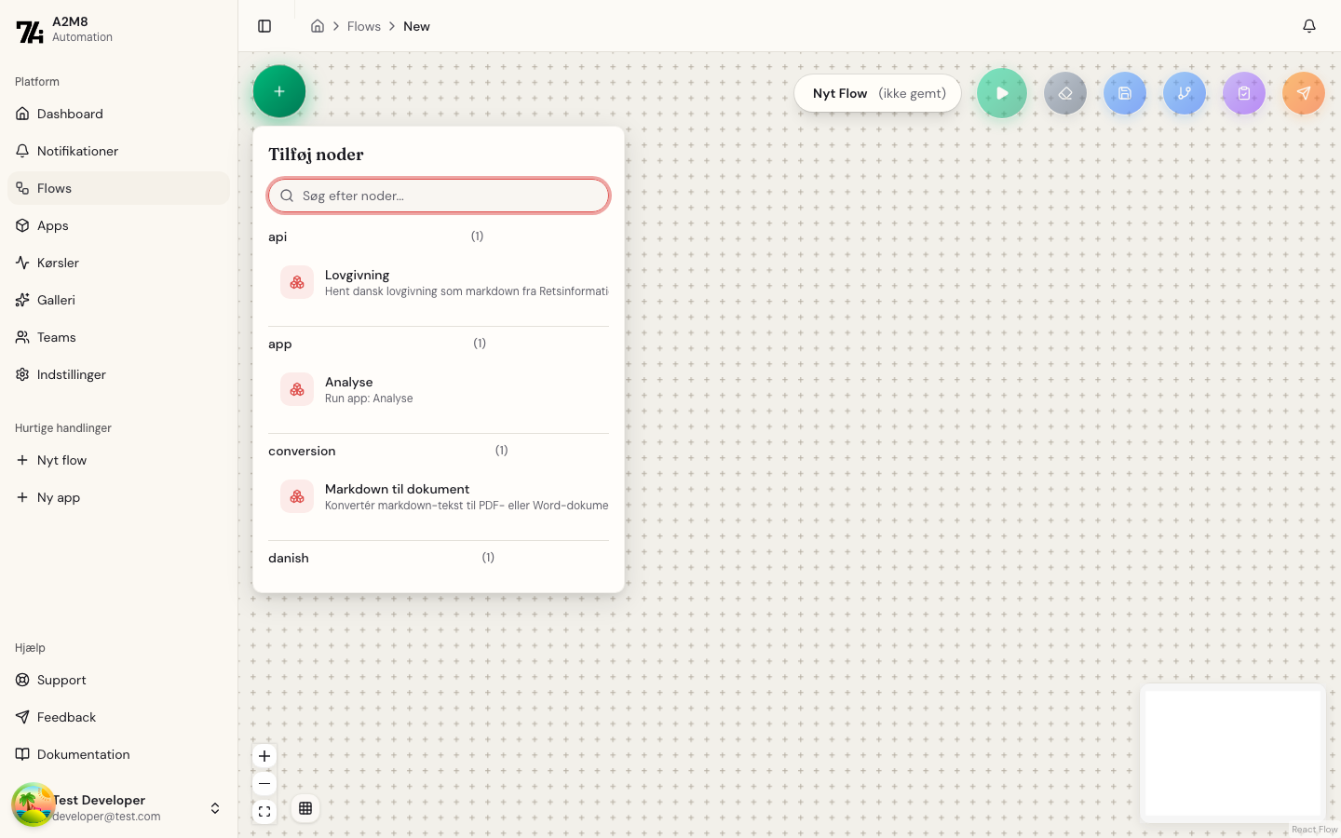Click the Flows breadcrumb link
Image resolution: width=1341 pixels, height=838 pixels.
pyautogui.click(x=363, y=26)
